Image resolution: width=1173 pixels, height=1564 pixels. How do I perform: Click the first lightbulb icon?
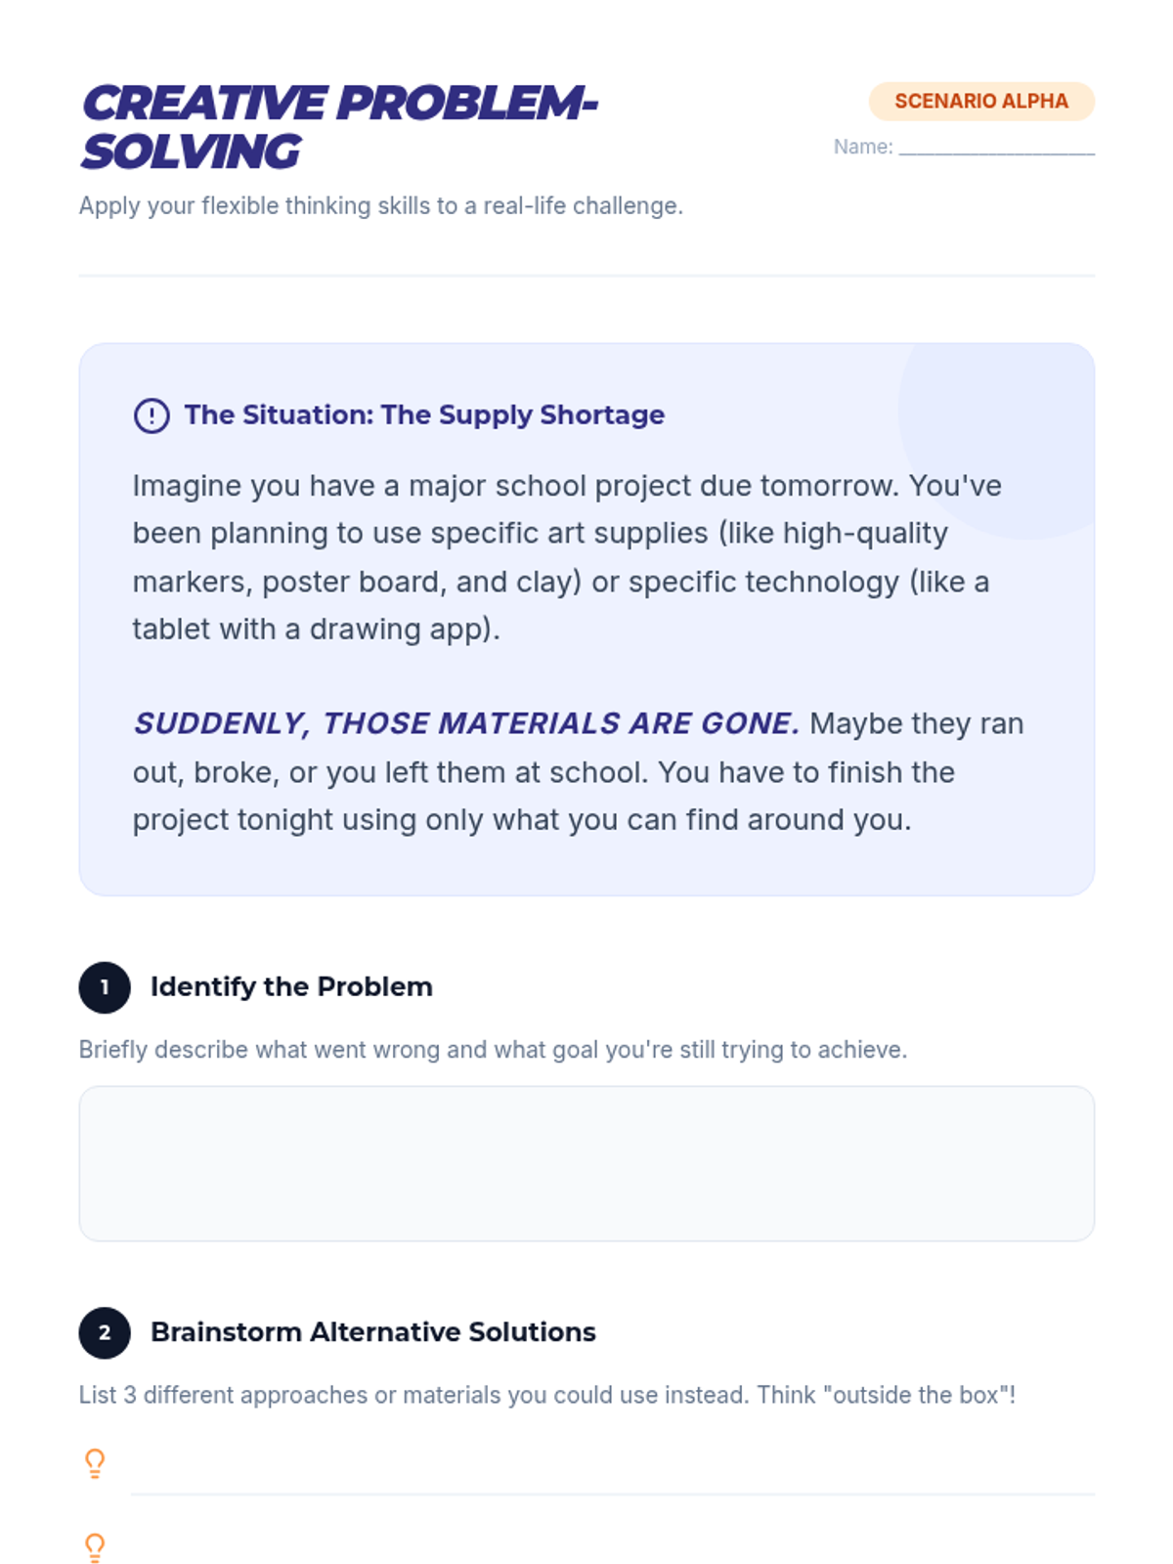click(95, 1462)
